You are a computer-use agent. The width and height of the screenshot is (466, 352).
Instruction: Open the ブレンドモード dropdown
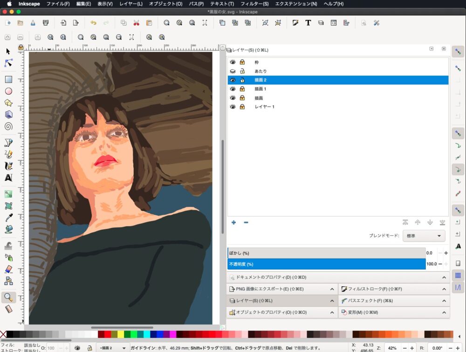click(424, 236)
